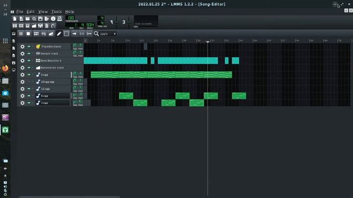Add an automation track icon
This screenshot has height=198, width=353.
point(51,34)
